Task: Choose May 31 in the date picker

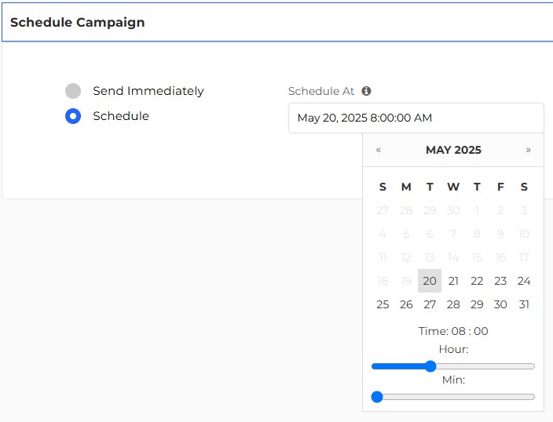Action: tap(524, 304)
